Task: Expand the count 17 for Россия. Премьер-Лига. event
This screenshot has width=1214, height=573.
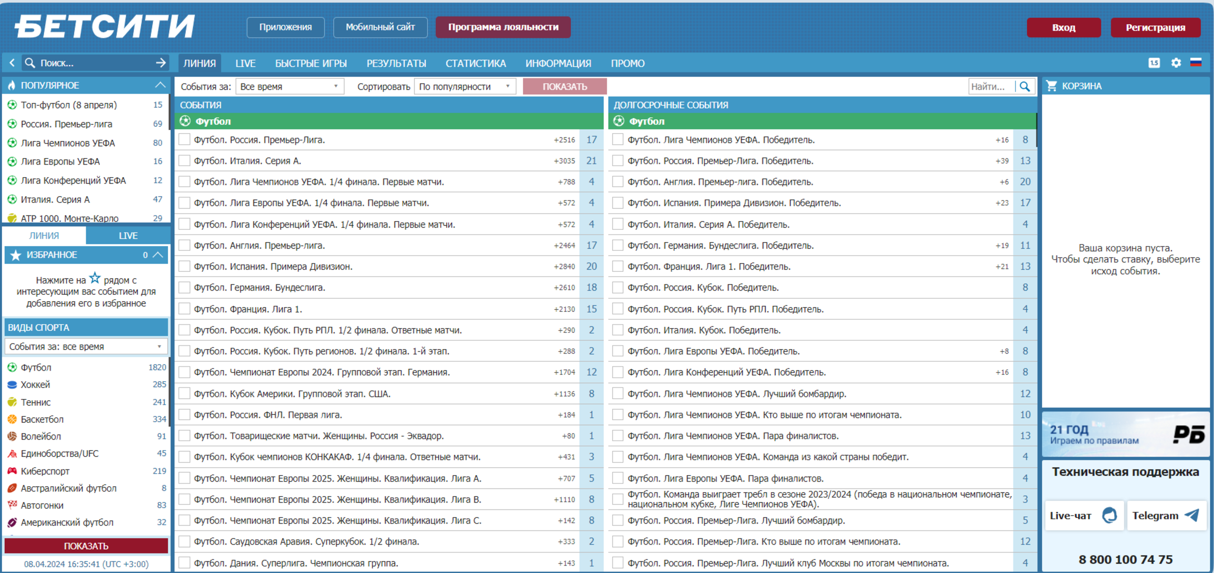Action: coord(592,140)
